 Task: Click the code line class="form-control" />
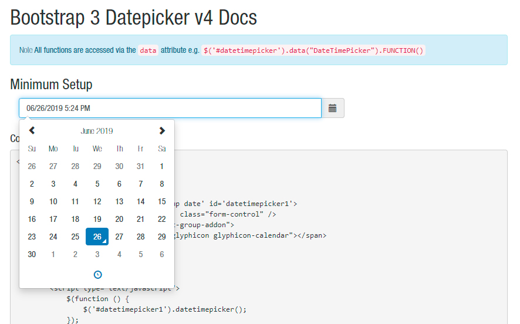point(228,214)
